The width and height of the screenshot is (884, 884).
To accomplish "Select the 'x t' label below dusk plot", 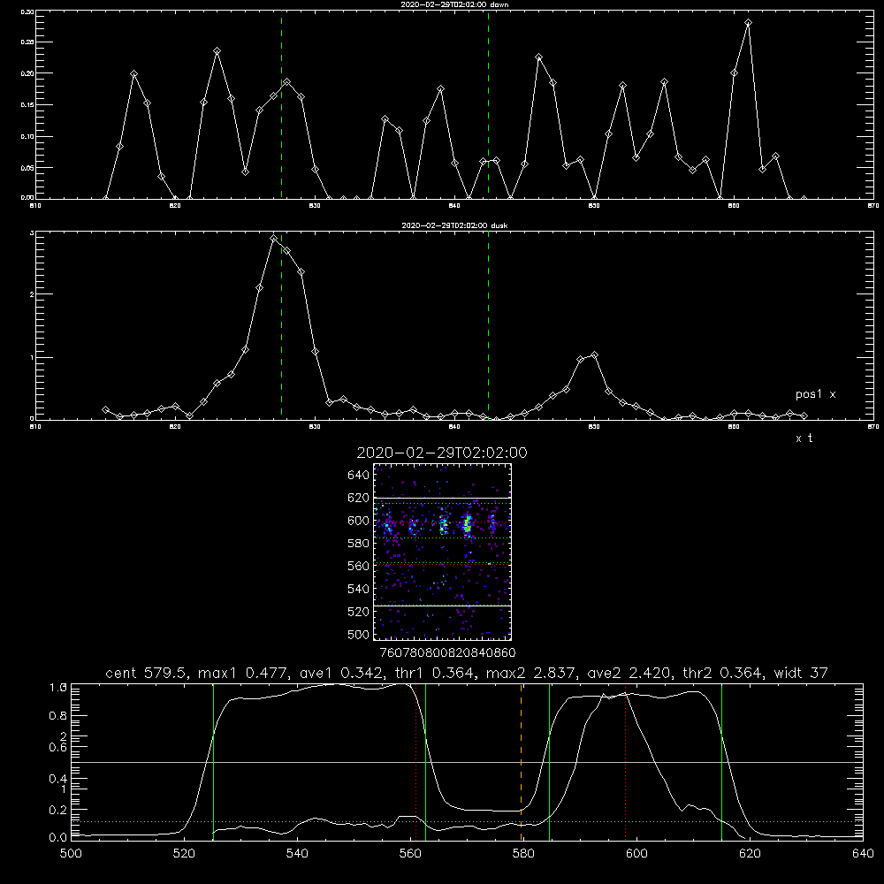I will tap(804, 438).
